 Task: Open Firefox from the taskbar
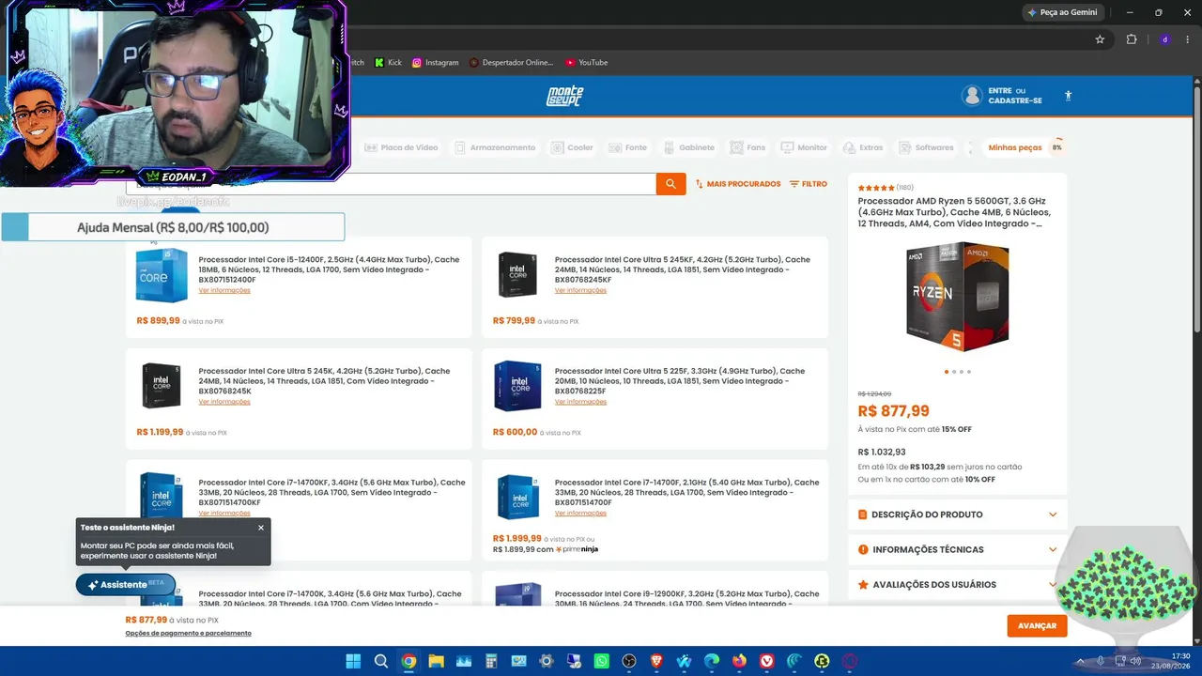(739, 661)
